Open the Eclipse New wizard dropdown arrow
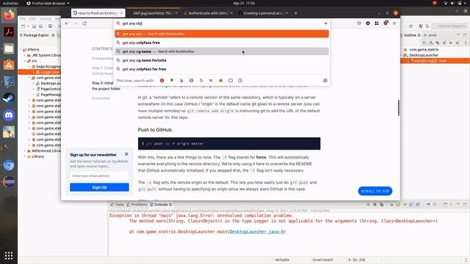This screenshot has width=470, height=264. point(28,26)
